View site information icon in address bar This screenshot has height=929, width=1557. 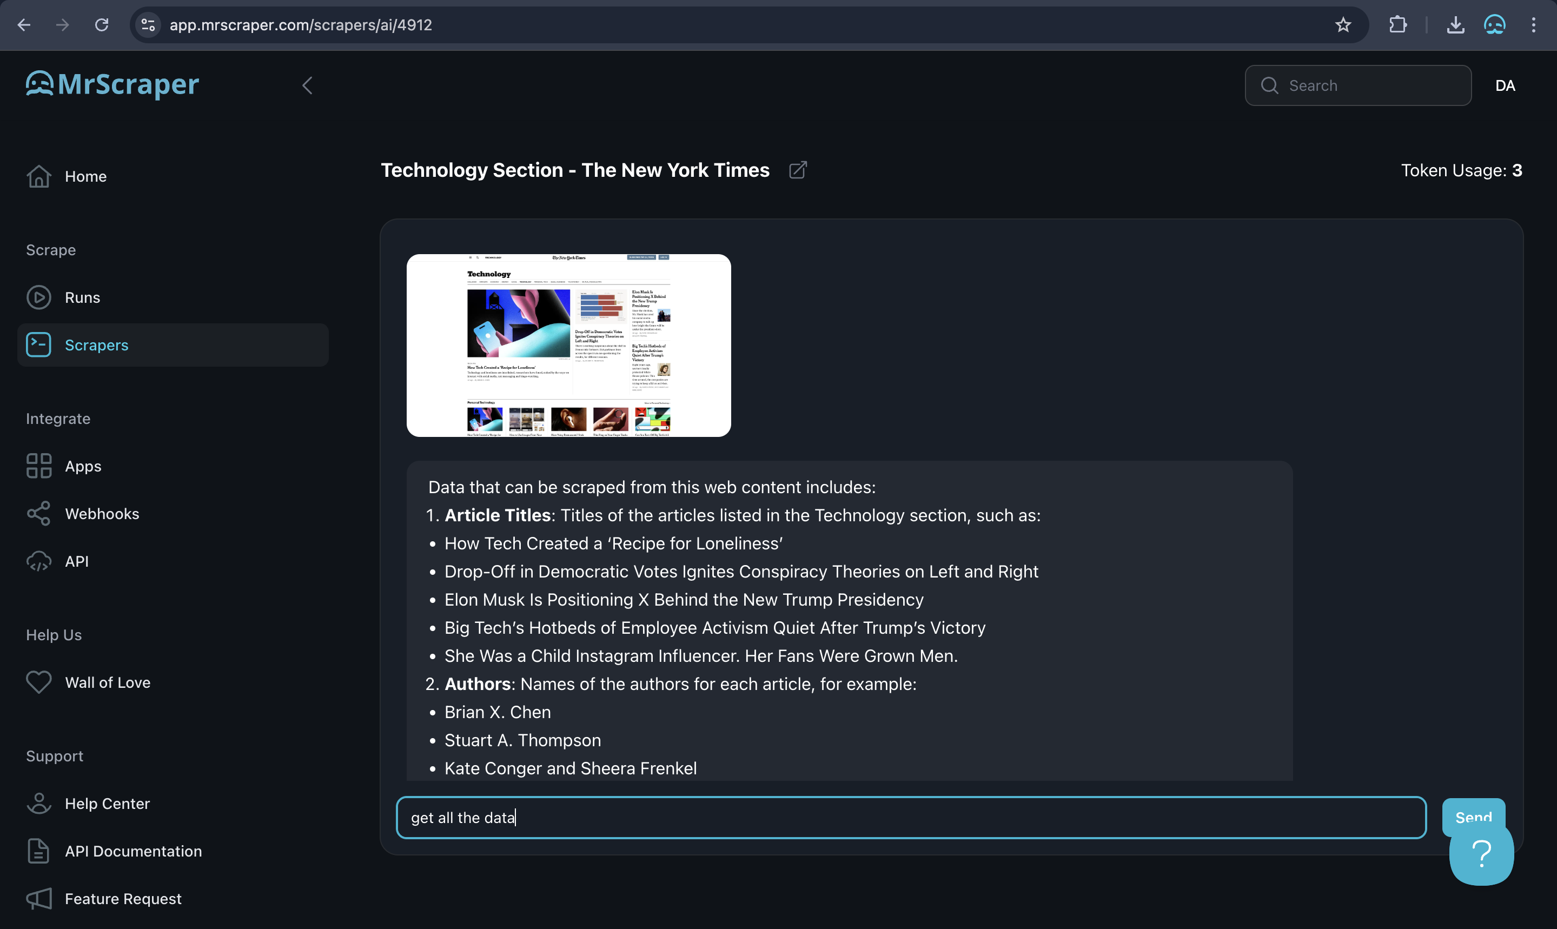click(x=148, y=25)
